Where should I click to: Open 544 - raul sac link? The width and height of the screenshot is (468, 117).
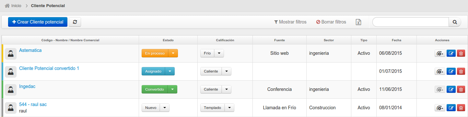pyautogui.click(x=33, y=104)
